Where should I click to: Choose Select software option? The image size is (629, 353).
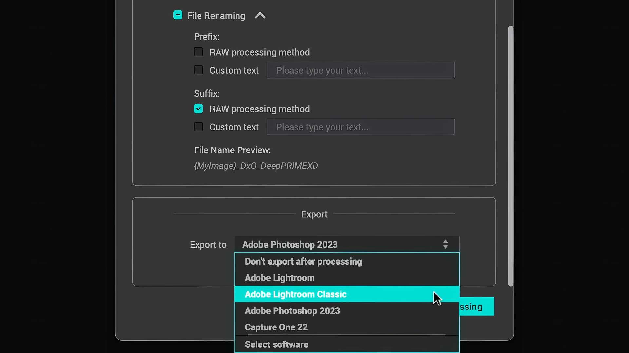pyautogui.click(x=276, y=344)
